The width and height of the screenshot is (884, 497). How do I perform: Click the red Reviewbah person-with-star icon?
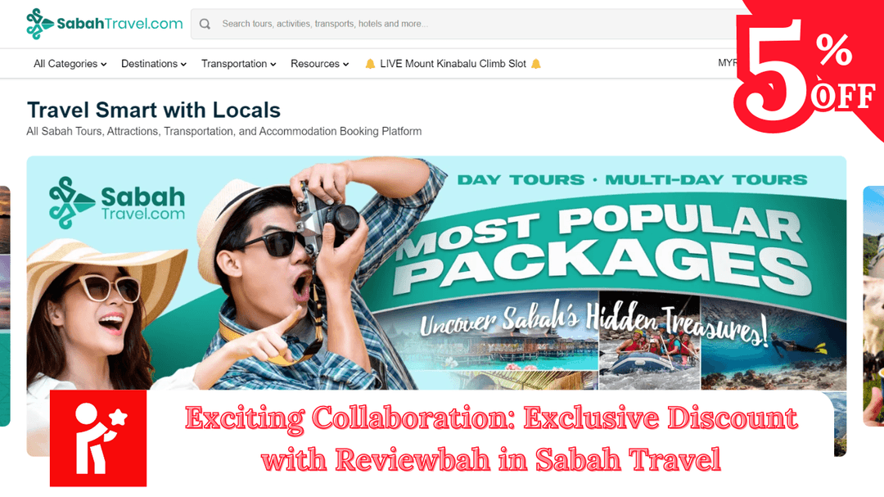pyautogui.click(x=98, y=438)
